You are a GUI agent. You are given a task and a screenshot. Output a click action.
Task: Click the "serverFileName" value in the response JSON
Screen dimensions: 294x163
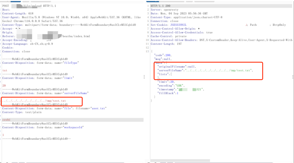pyautogui.click(x=219, y=70)
